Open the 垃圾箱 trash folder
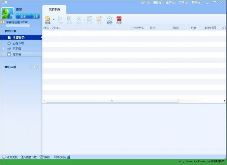Image resolution: width=227 pixels, height=165 pixels. 16,54
